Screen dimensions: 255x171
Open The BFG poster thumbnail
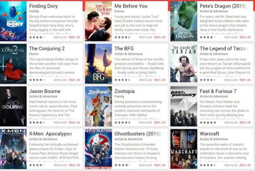pos(98,64)
